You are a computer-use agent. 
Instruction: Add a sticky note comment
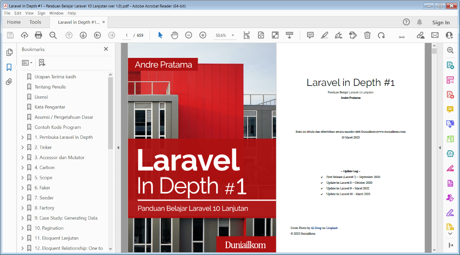tap(310, 35)
